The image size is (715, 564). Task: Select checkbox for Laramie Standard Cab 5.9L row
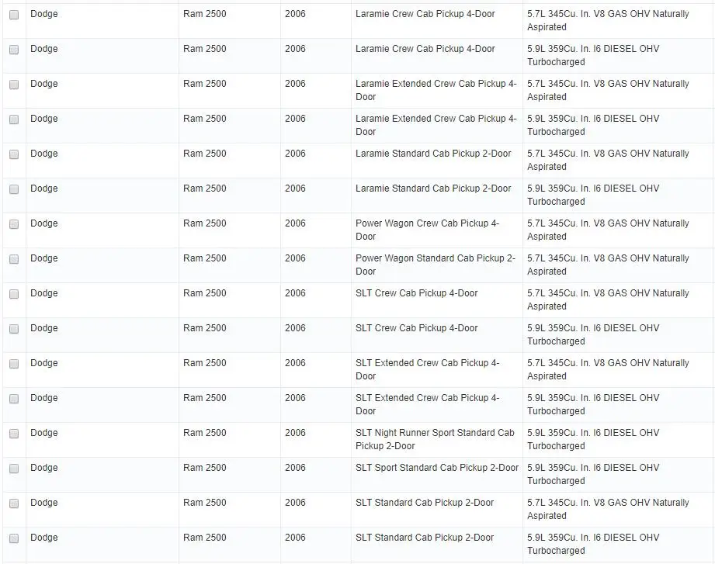click(14, 189)
